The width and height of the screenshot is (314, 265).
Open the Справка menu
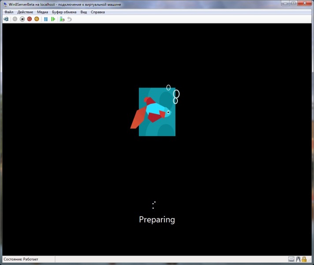click(98, 12)
